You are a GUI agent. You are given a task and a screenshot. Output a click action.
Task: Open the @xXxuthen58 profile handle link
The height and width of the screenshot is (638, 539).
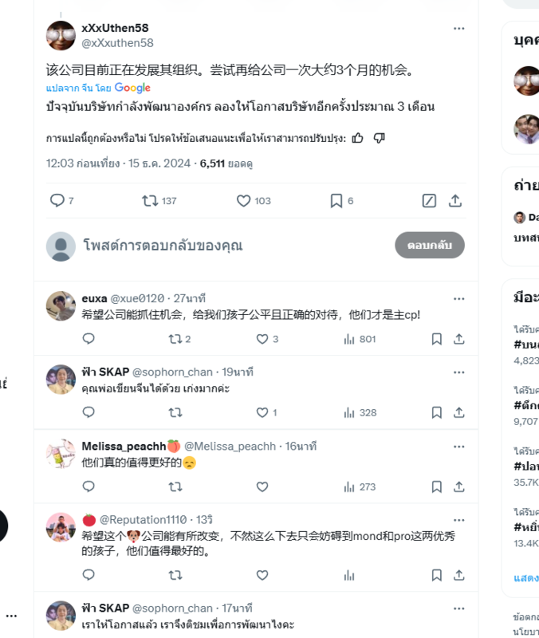[117, 43]
